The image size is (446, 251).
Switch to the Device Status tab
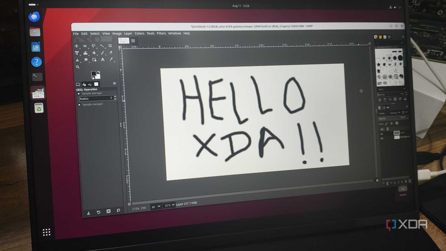pyautogui.click(x=84, y=84)
